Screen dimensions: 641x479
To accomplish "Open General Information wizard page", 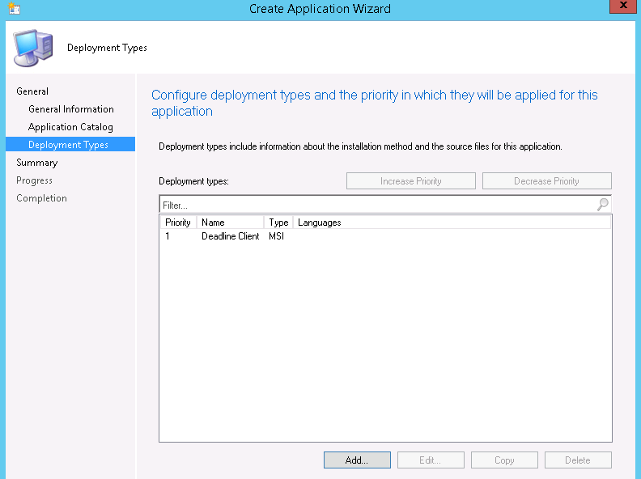I will coord(70,109).
